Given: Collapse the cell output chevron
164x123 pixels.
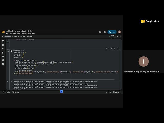Looking at the screenshot, I should tap(8, 81).
